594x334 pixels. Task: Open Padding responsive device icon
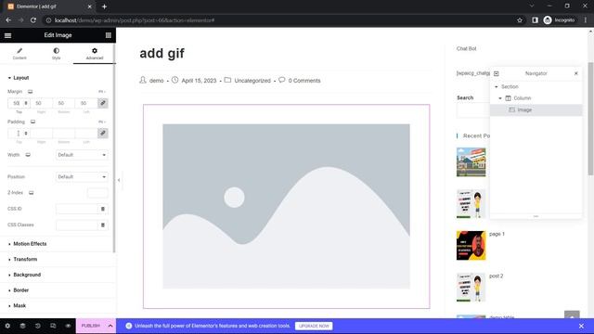33,122
